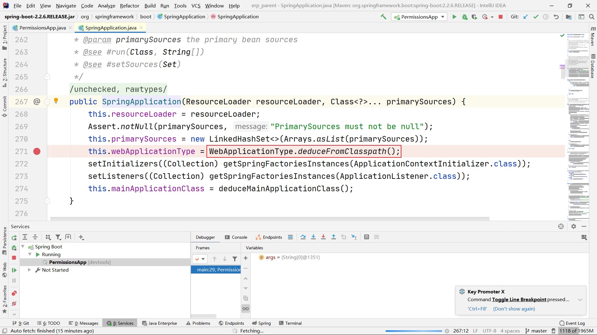This screenshot has height=335, width=597.
Task: Collapse the Running tree node
Action: tap(30, 254)
